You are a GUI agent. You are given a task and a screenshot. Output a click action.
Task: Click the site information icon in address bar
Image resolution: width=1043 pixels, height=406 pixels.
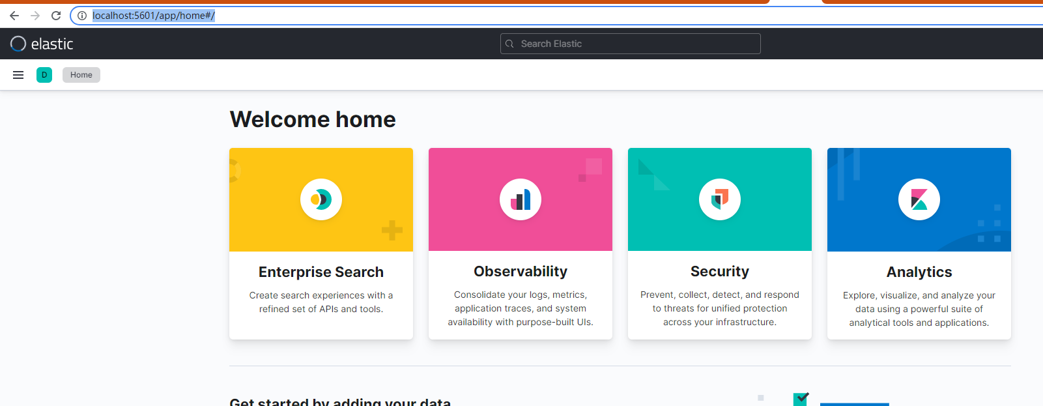[82, 16]
